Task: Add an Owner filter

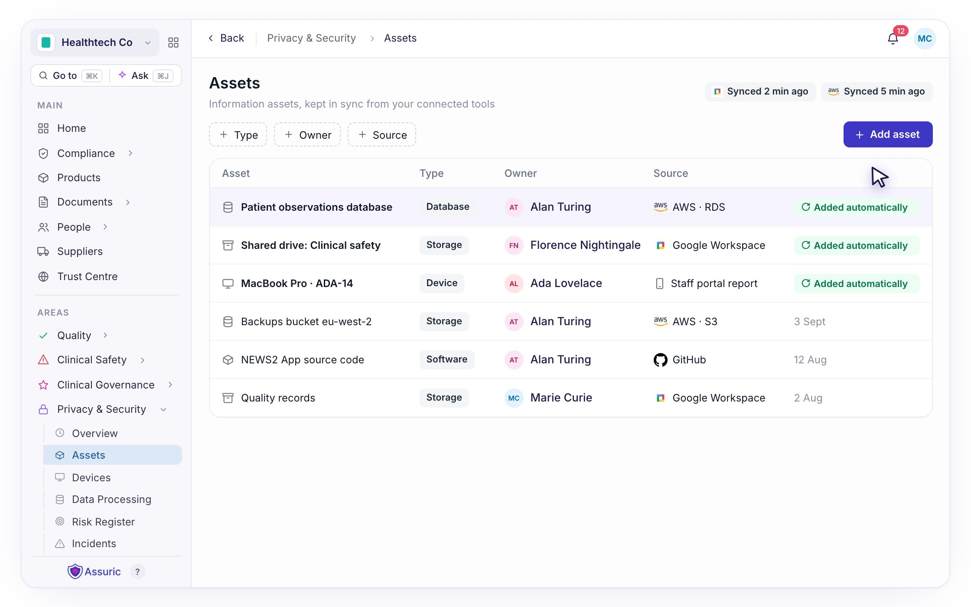Action: coord(307,135)
